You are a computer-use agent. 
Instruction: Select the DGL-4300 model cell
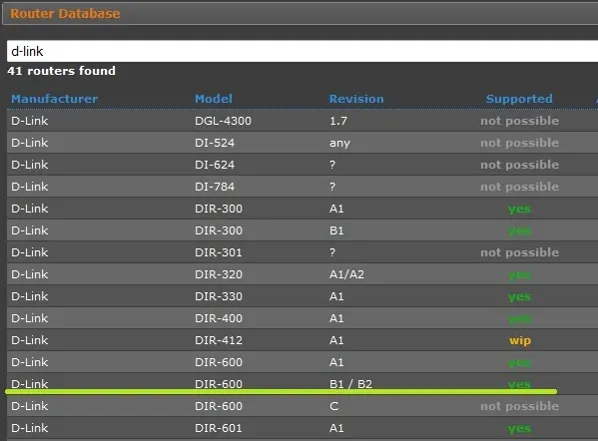pyautogui.click(x=223, y=121)
